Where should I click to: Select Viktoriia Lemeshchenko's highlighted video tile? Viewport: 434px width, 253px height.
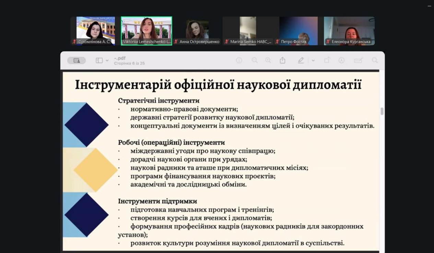point(146,31)
